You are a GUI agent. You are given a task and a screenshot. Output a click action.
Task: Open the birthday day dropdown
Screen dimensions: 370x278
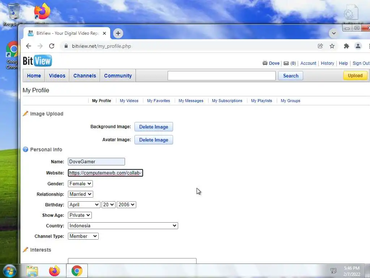(x=108, y=205)
